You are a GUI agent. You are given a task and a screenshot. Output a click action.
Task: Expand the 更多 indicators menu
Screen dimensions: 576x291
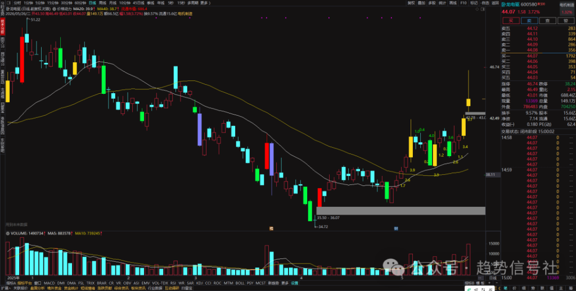point(285,283)
